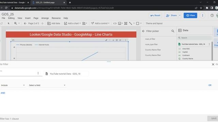Click the chart edit pencil icon
The width and height of the screenshot is (218, 122).
click(106, 40)
